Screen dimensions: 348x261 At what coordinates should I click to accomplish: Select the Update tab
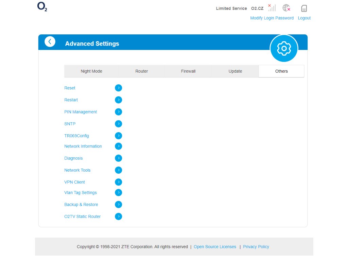click(235, 71)
